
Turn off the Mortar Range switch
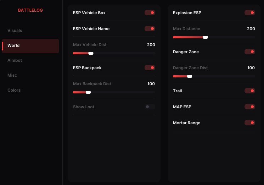tap(250, 123)
